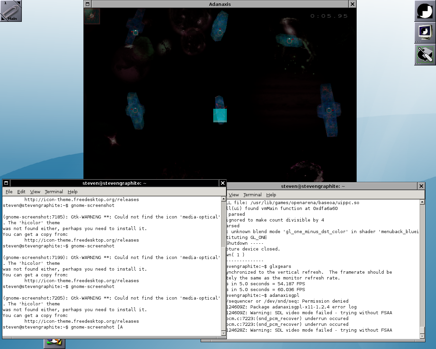
Task: Click the Window Maker Clip labeled Main
Action: click(11, 11)
